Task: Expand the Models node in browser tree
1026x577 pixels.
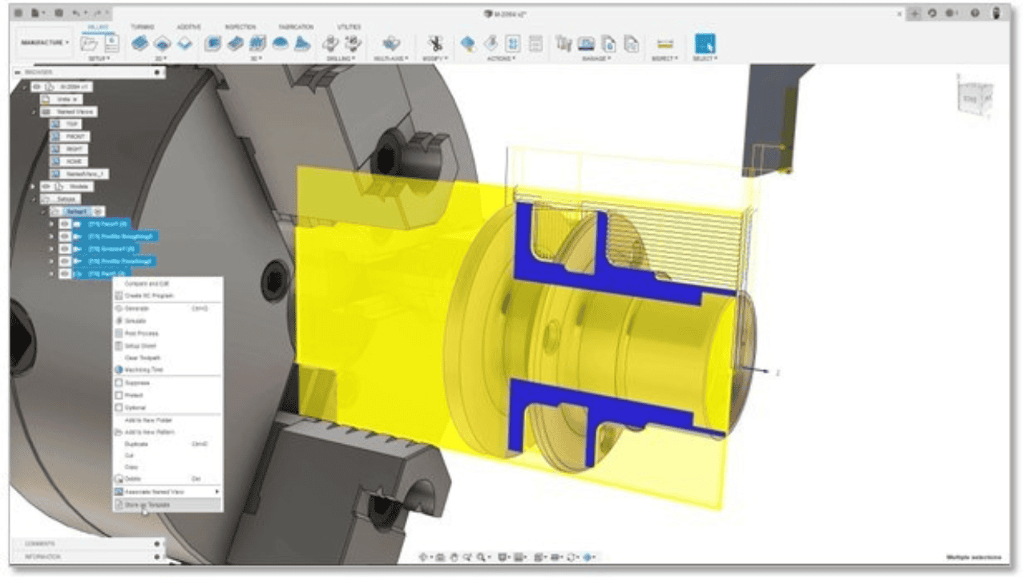Action: click(x=34, y=186)
